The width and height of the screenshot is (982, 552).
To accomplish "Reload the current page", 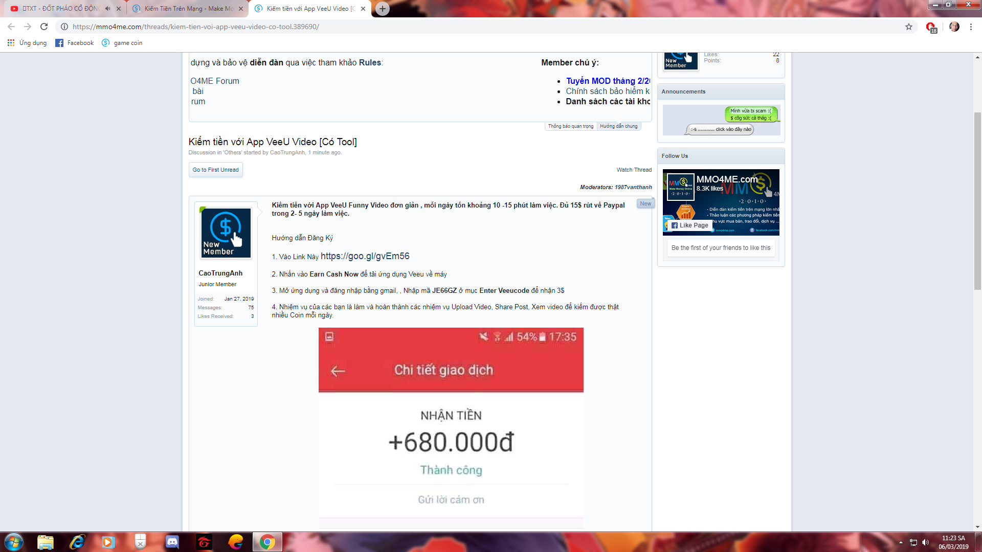I will tap(44, 27).
